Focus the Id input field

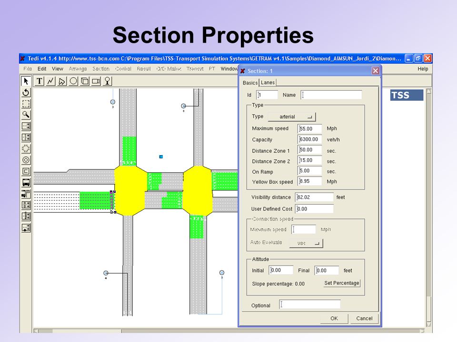(x=267, y=95)
